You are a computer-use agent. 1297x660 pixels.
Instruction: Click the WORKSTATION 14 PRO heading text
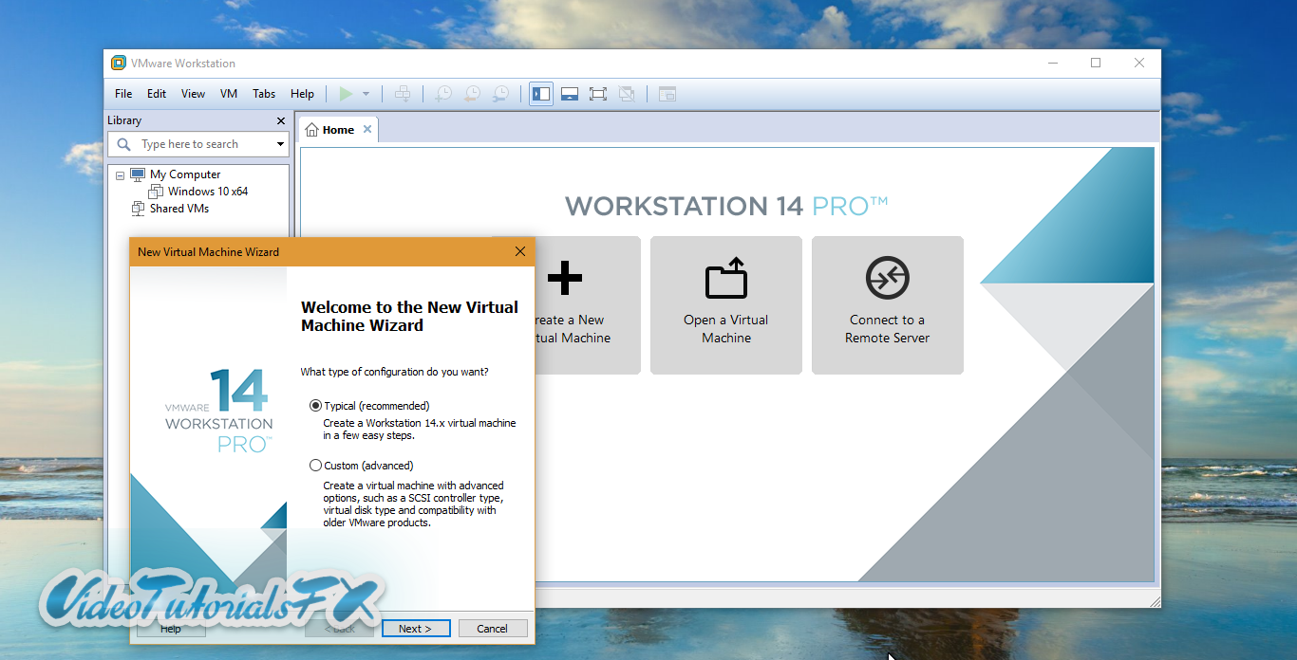click(x=726, y=206)
